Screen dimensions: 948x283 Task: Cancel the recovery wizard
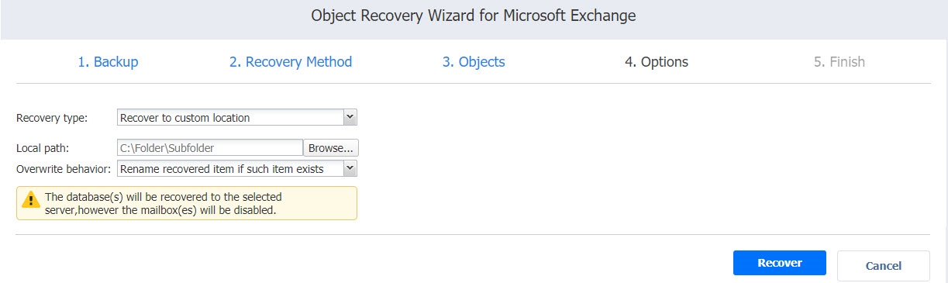pos(884,265)
